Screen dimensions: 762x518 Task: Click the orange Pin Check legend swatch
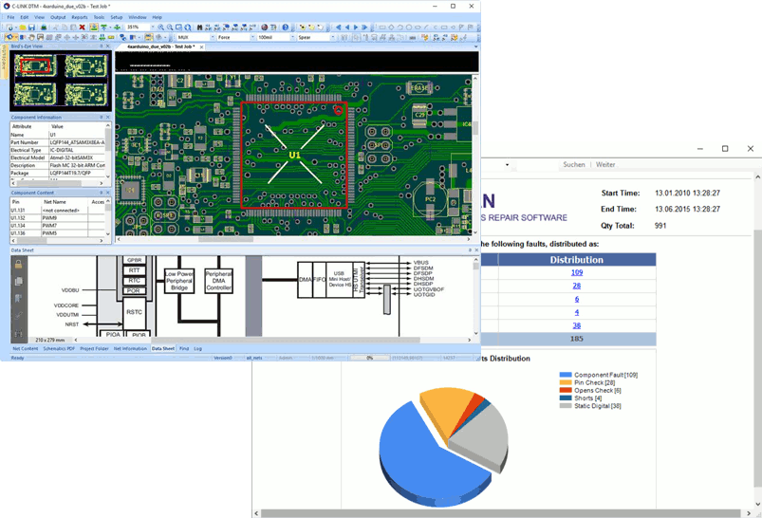coord(566,382)
